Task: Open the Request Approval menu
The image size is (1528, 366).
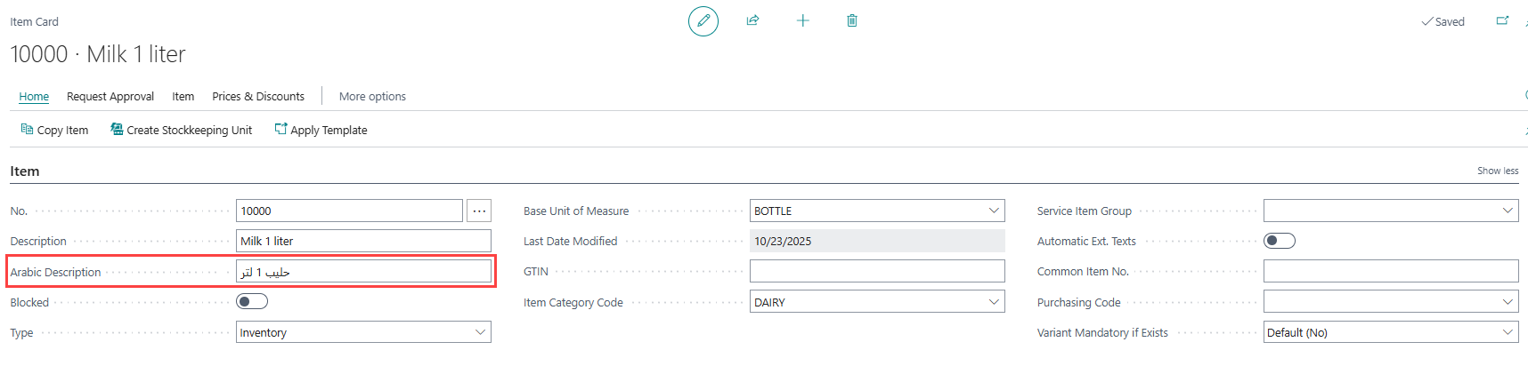Action: click(x=110, y=97)
